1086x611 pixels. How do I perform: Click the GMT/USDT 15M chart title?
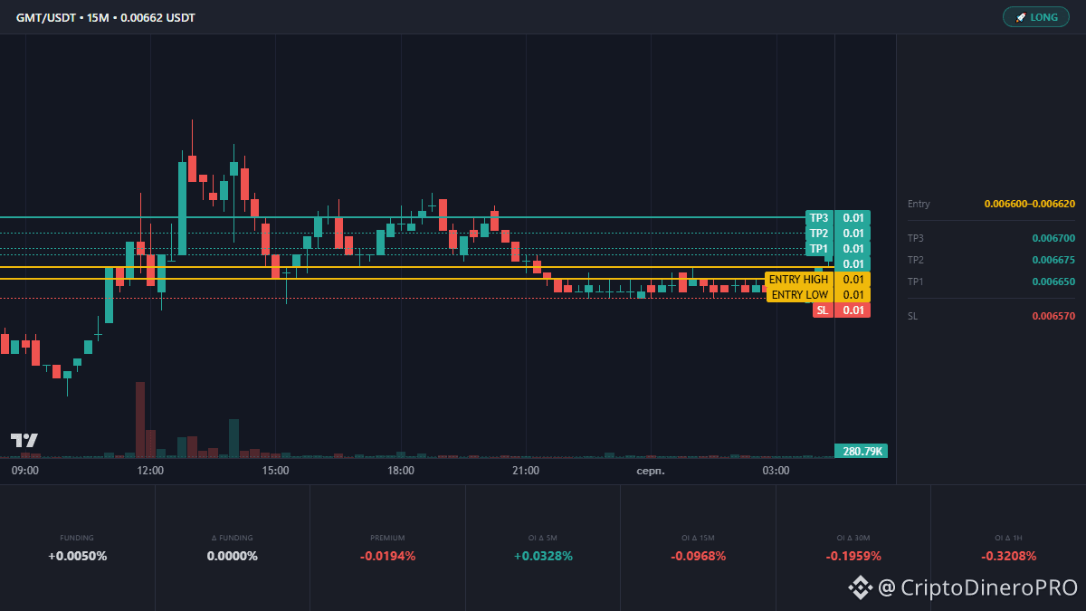(105, 17)
